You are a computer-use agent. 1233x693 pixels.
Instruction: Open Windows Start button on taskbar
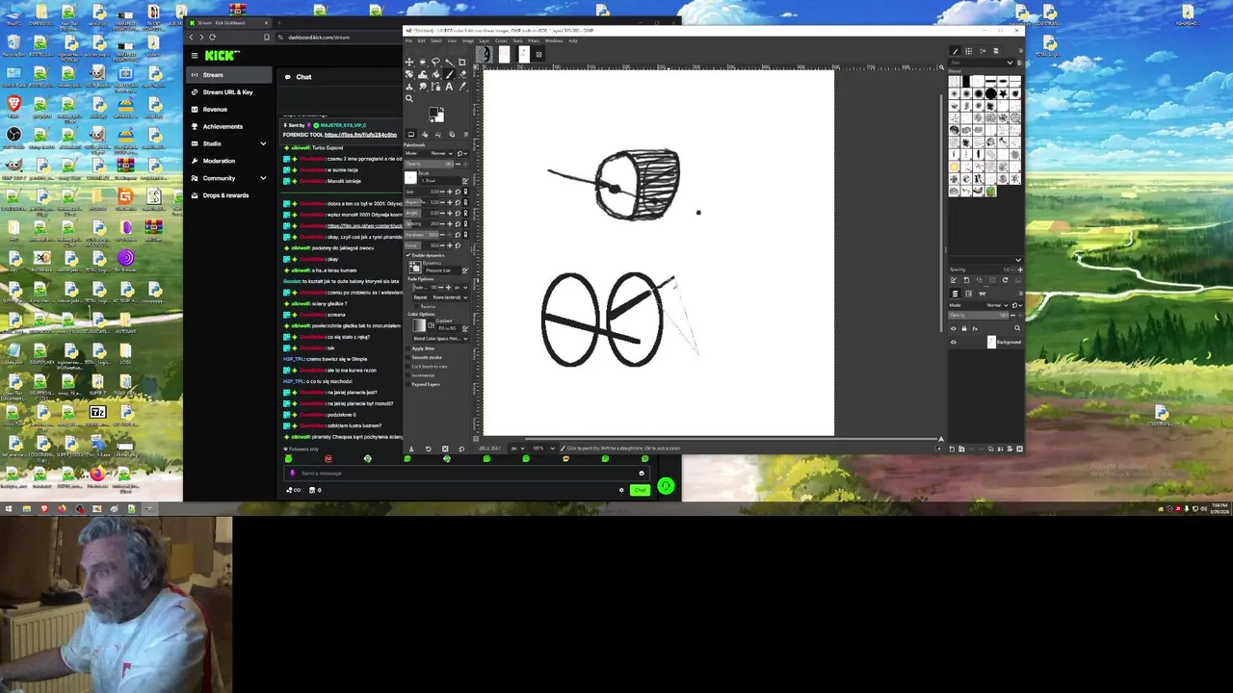[x=9, y=509]
